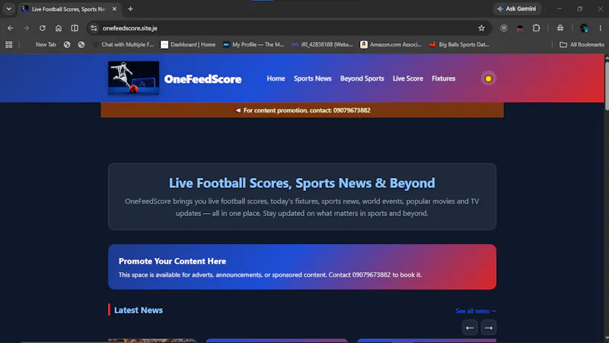Click the Latest News heading
The width and height of the screenshot is (609, 343).
click(139, 310)
